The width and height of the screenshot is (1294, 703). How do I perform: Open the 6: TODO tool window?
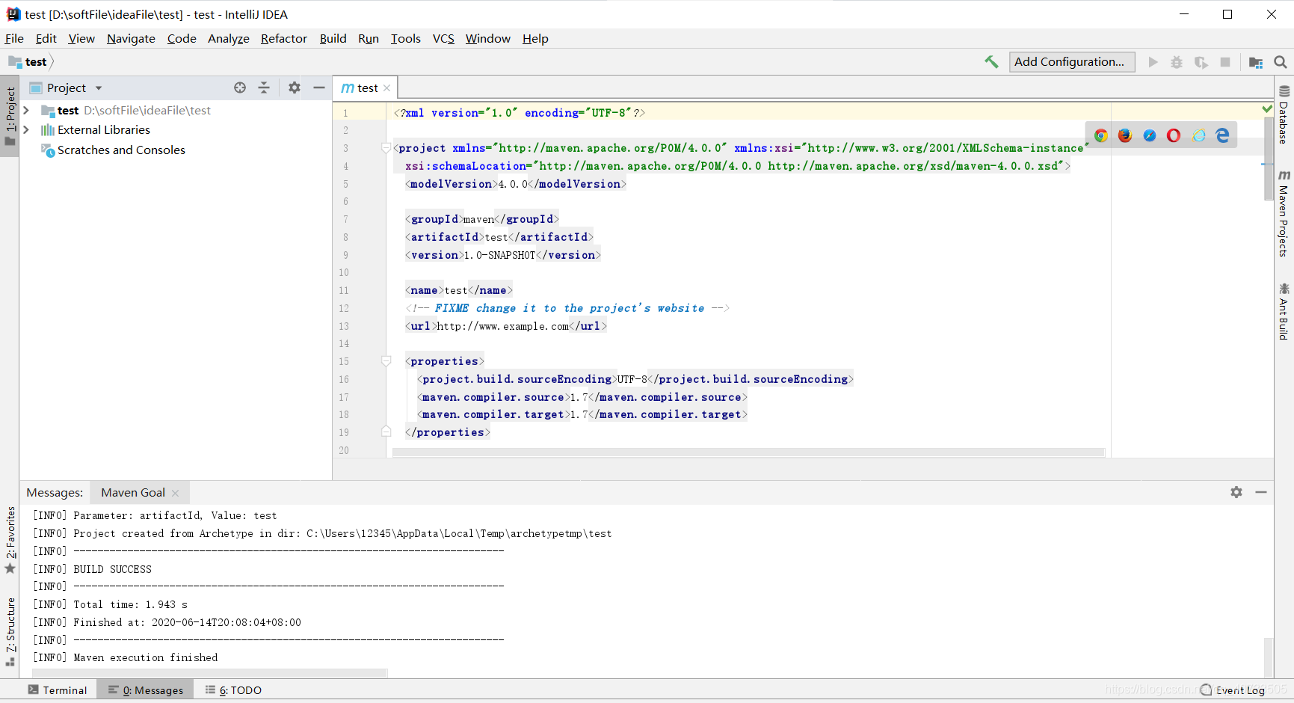(233, 690)
